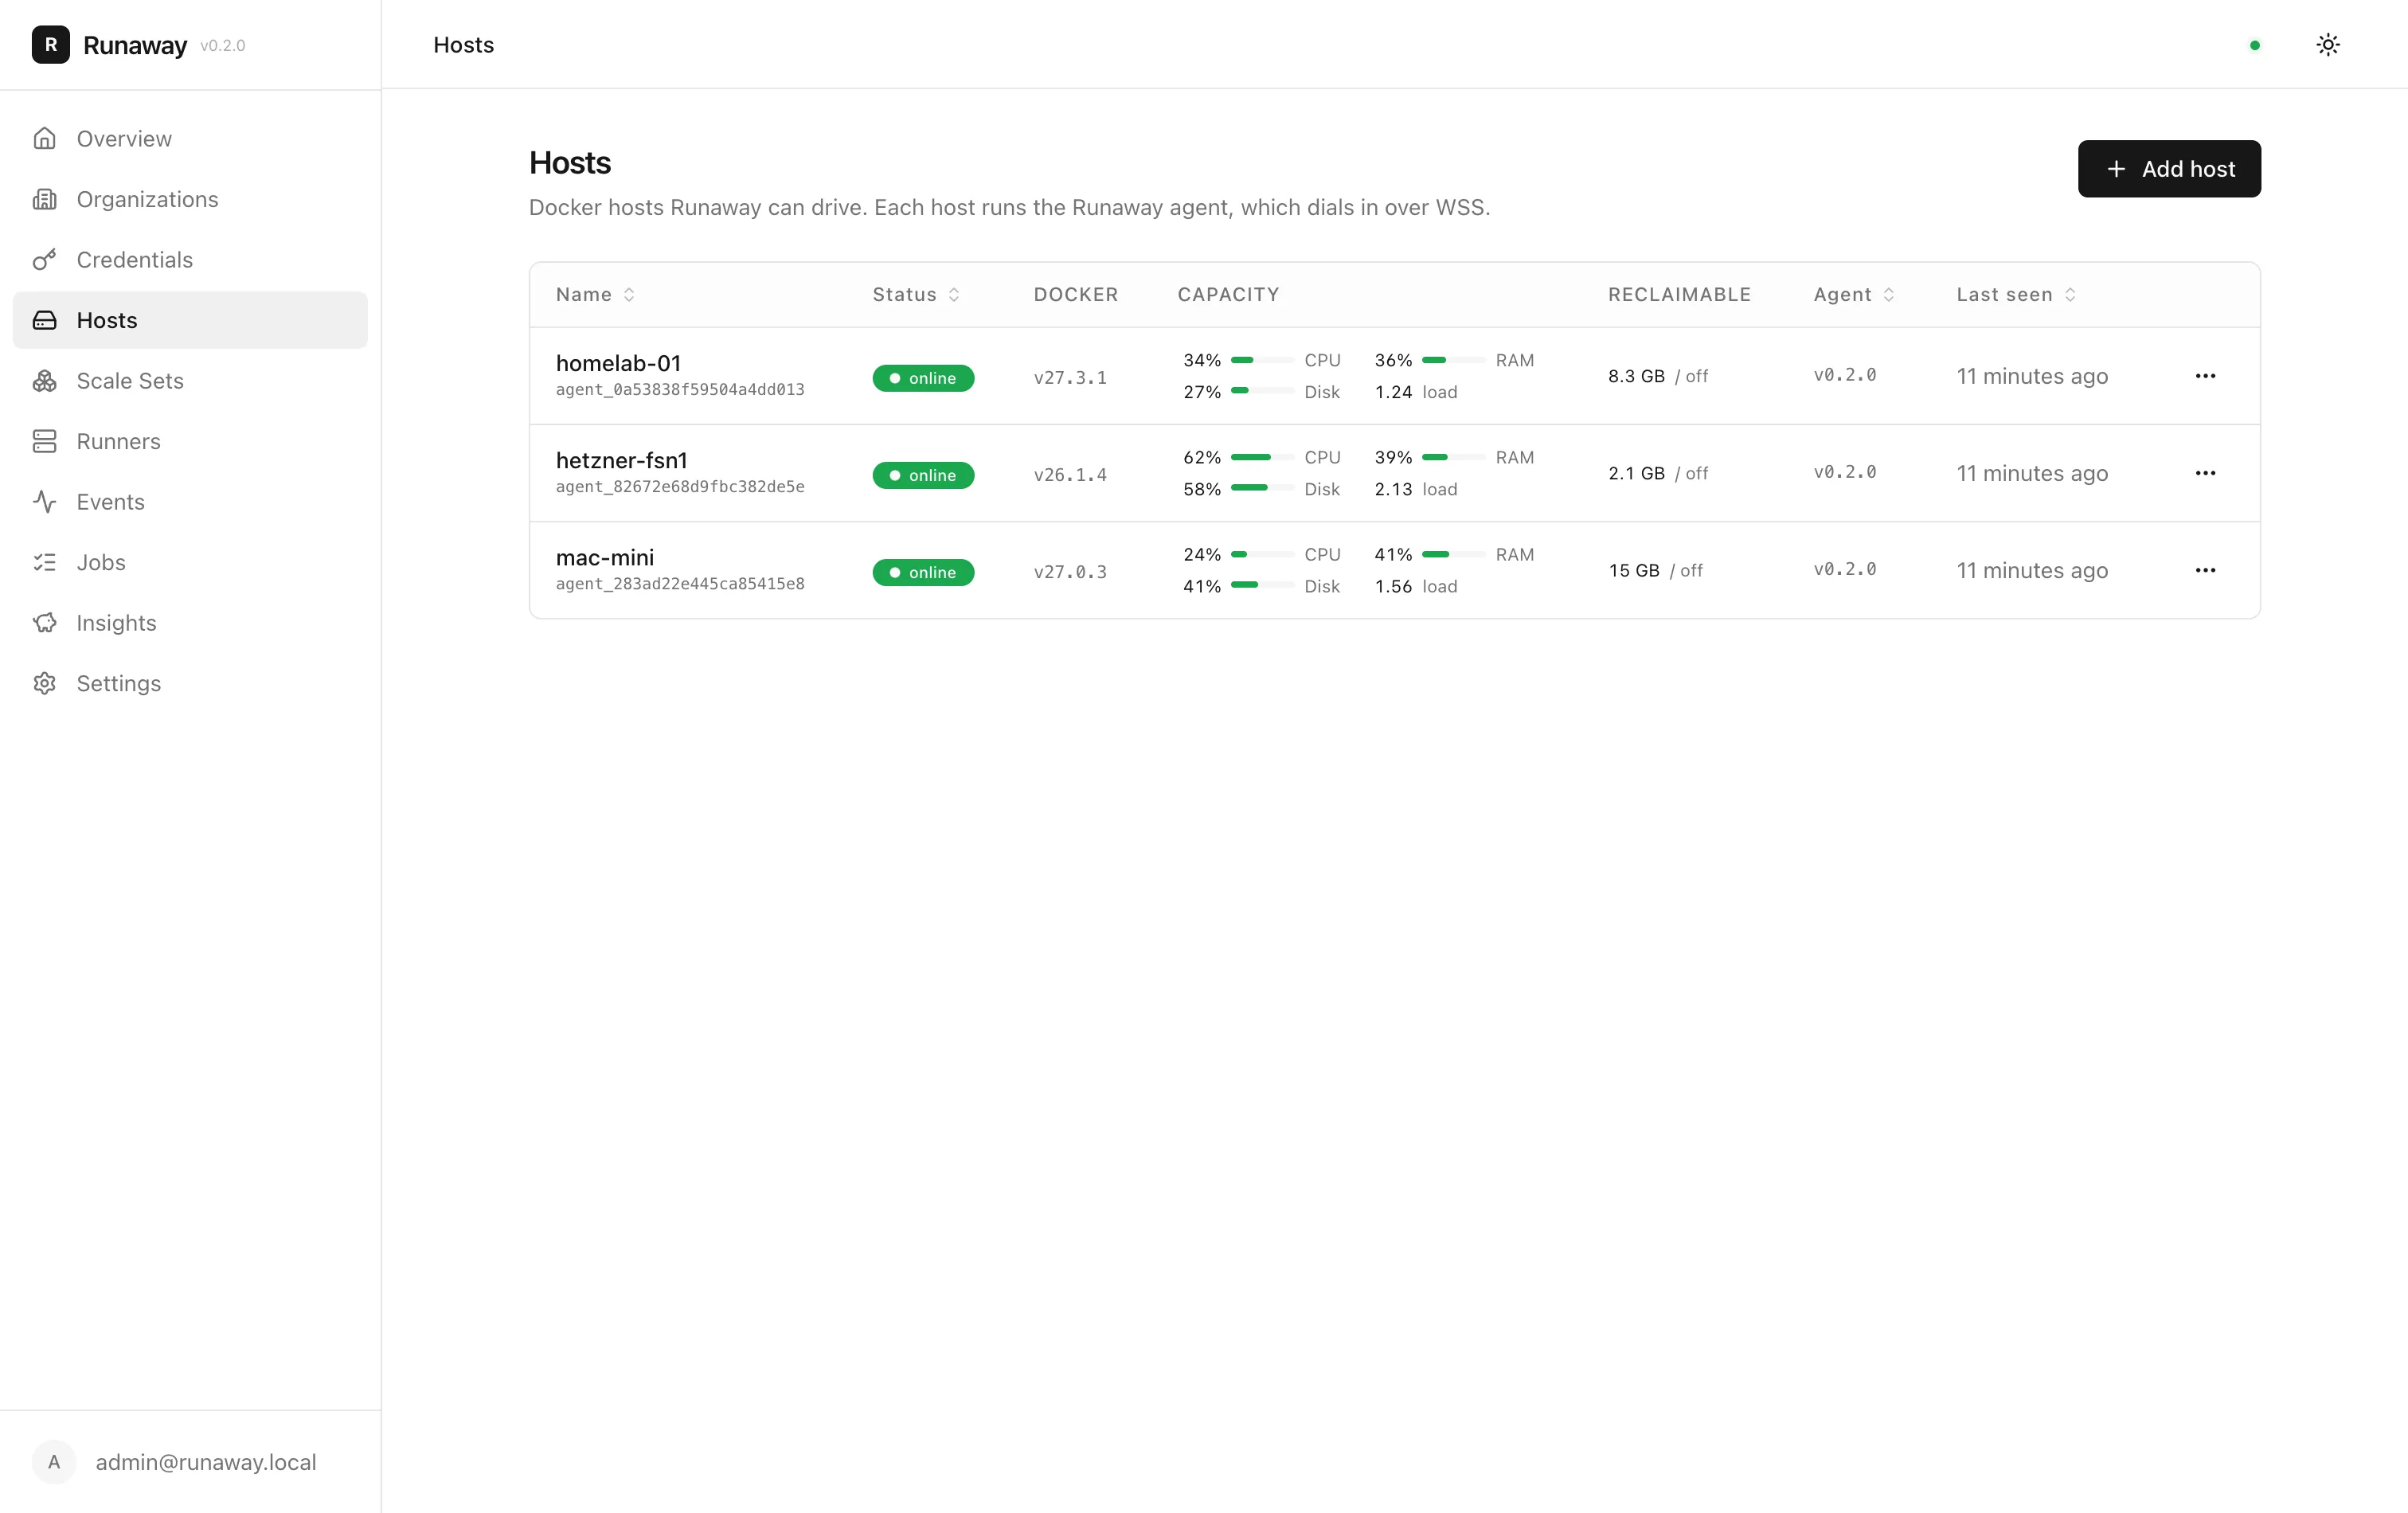This screenshot has height=1513, width=2408.
Task: Click the Settings gear icon
Action: pos(44,683)
